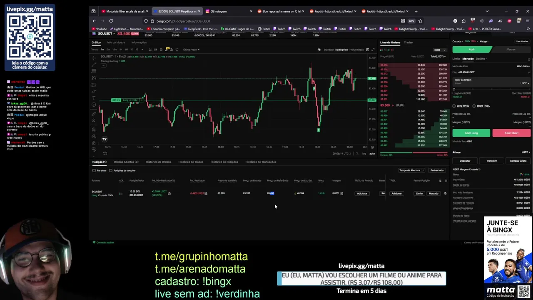Select the brush drawing tool
The height and width of the screenshot is (300, 533).
(x=94, y=92)
